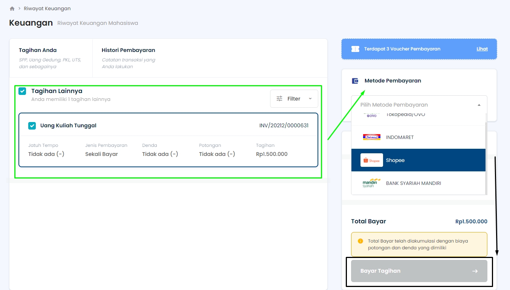Select the Shopee logo

pos(371,160)
